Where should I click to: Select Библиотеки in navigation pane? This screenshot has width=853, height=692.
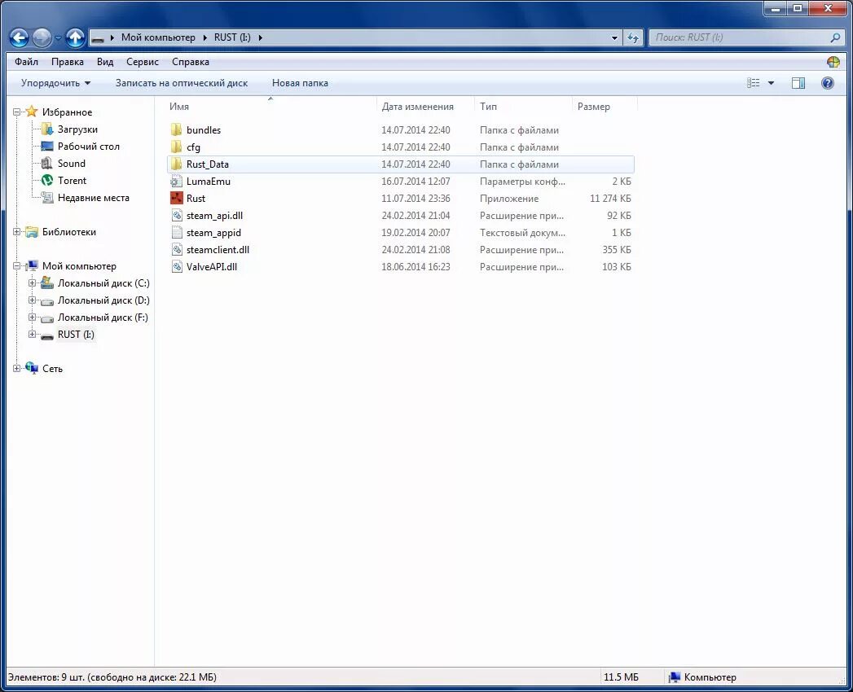click(69, 232)
